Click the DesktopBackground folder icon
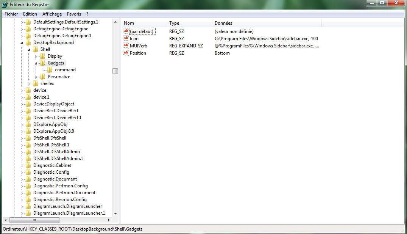 28,42
